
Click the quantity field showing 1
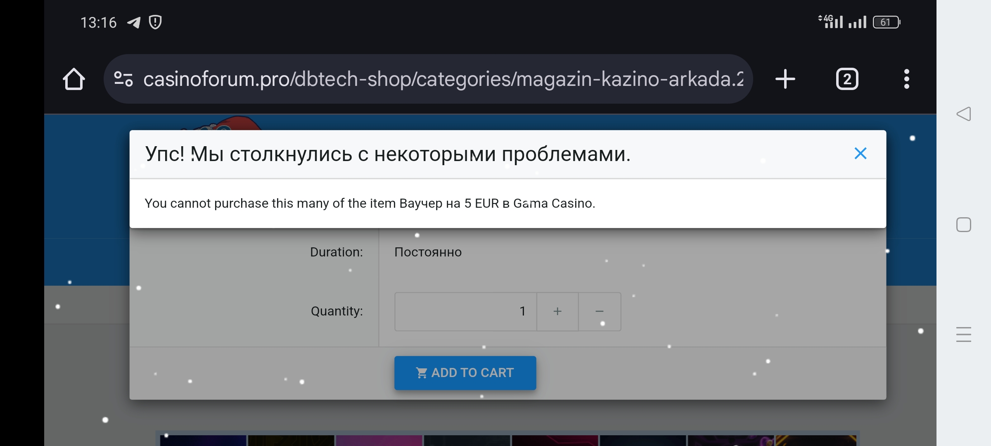point(466,311)
